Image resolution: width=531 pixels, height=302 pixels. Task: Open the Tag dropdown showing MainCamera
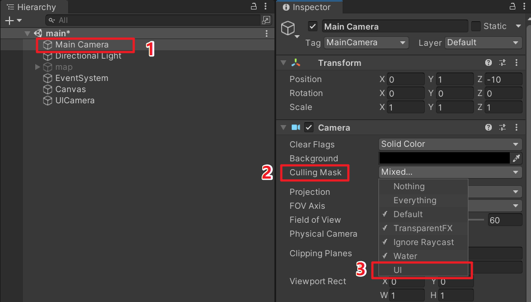366,42
